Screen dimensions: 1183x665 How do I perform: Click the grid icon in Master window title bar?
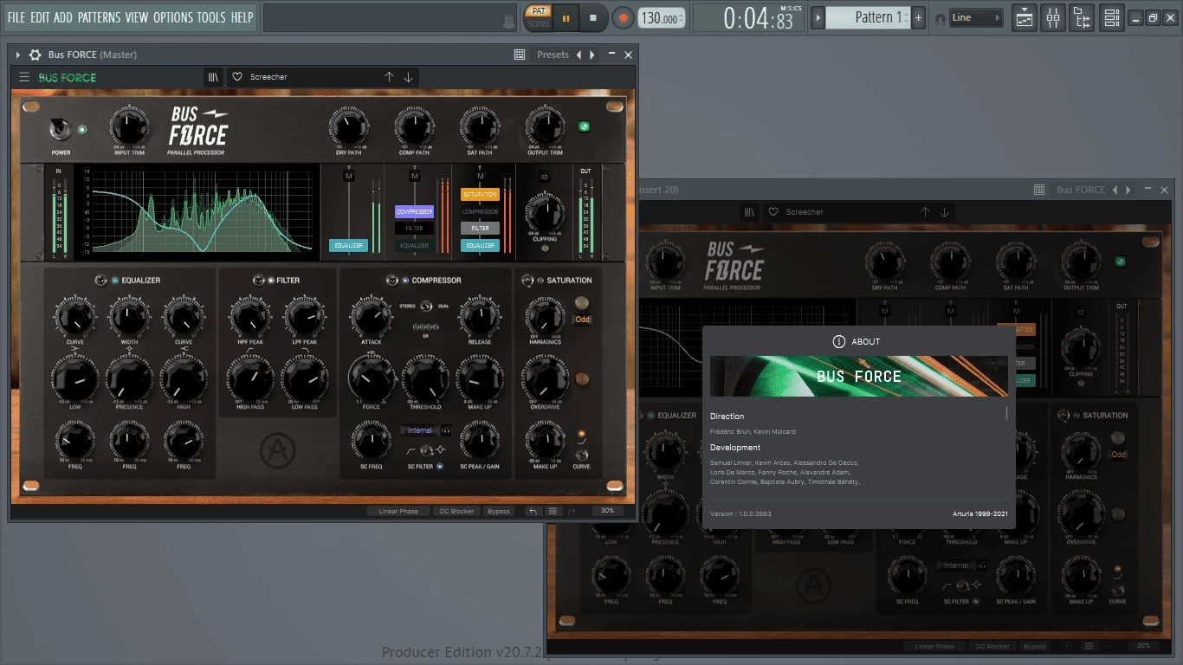[x=519, y=55]
